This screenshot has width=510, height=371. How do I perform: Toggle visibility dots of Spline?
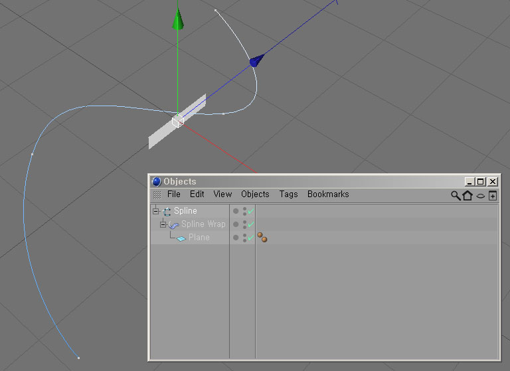coord(244,211)
